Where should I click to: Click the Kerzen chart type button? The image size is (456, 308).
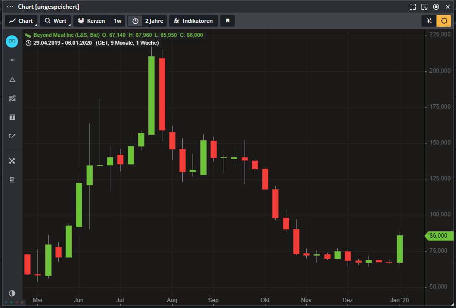pyautogui.click(x=91, y=21)
